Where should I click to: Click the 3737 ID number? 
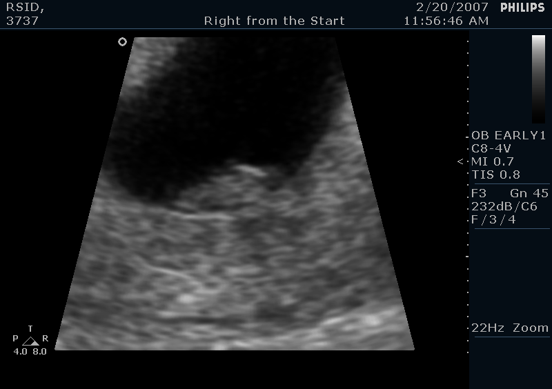(x=22, y=21)
